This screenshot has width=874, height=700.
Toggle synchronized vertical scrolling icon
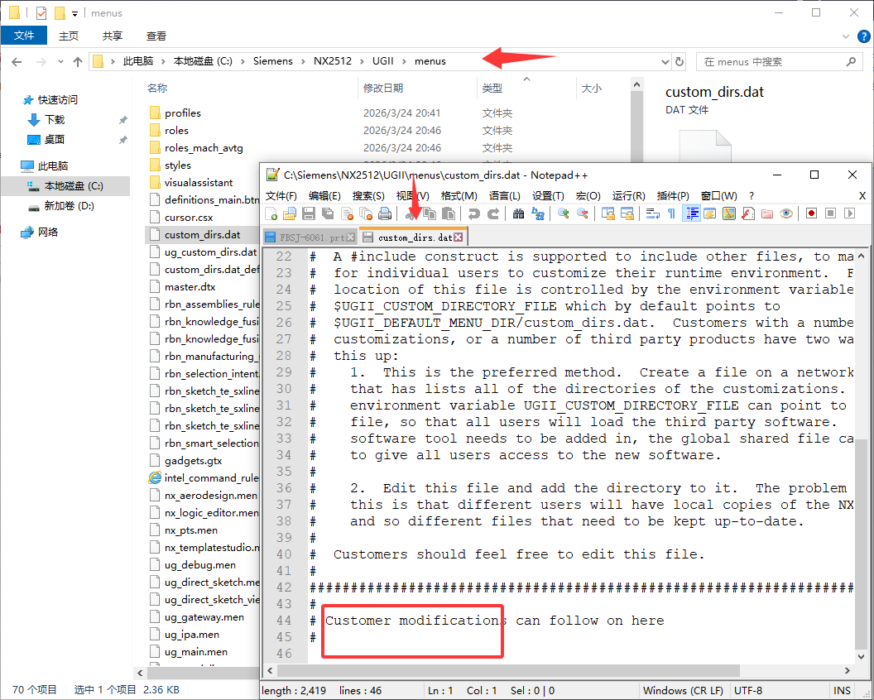tap(608, 213)
